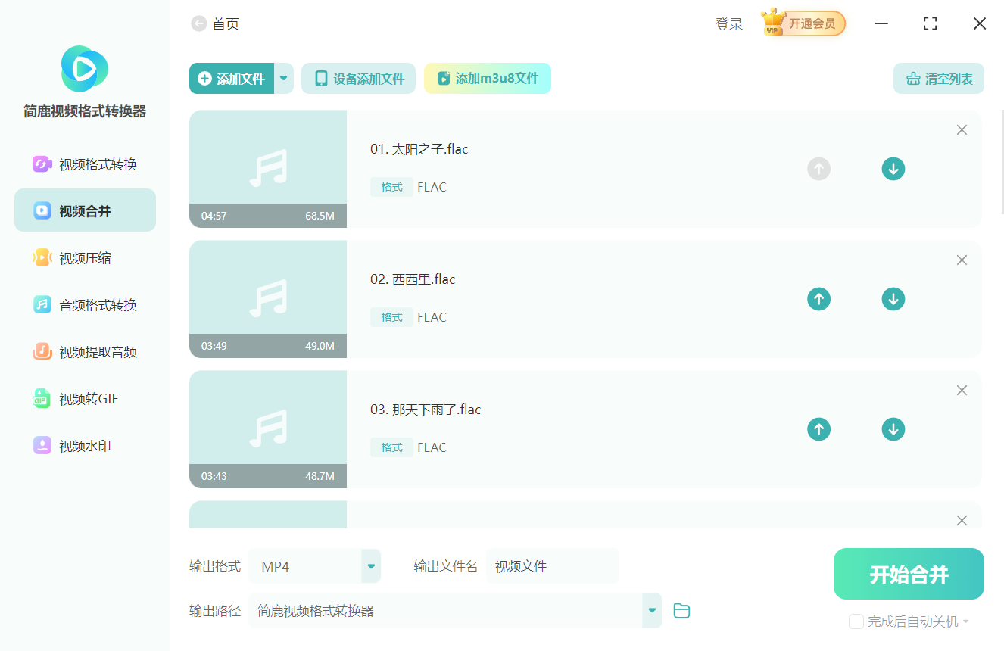Screen dimensions: 1004x651
Task: Expand the 输出路径 dropdown
Action: coord(651,610)
